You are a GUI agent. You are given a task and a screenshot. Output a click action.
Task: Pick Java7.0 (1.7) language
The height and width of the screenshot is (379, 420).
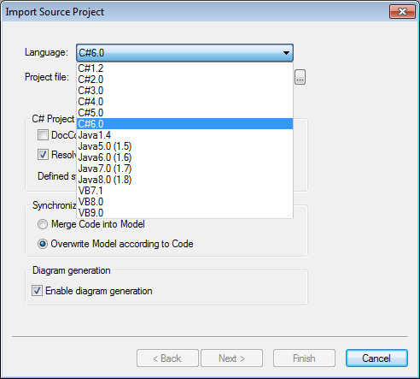(184, 169)
